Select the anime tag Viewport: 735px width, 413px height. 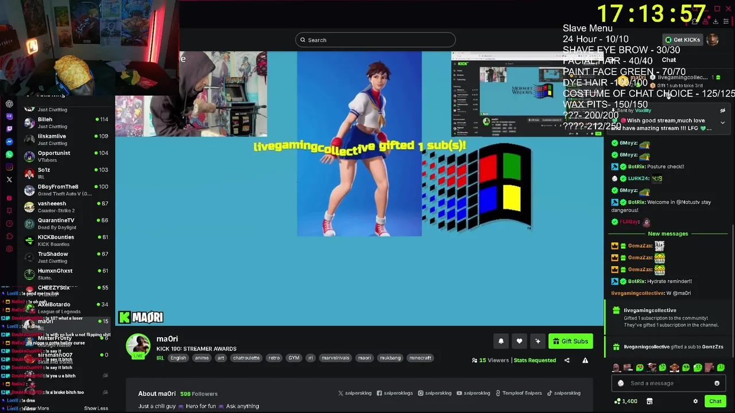202,358
